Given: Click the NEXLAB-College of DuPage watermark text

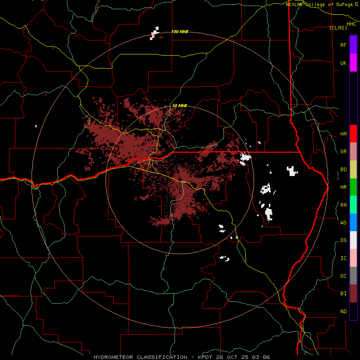Looking at the screenshot, I should tap(319, 4).
